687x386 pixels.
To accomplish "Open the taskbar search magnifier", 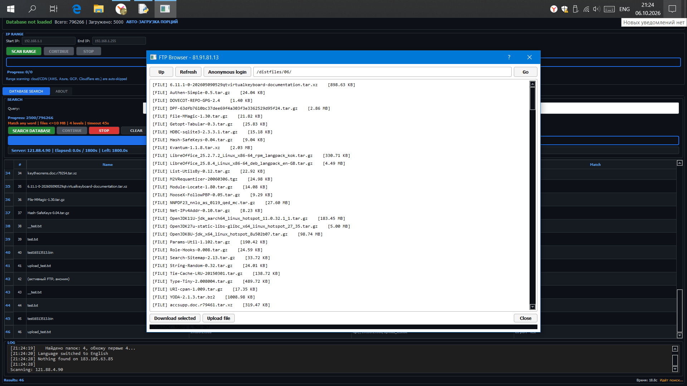I will [x=32, y=9].
